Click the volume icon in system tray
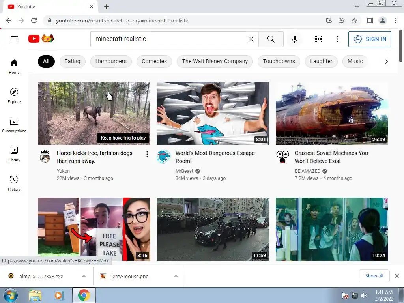This screenshot has width=404, height=303. [364, 295]
